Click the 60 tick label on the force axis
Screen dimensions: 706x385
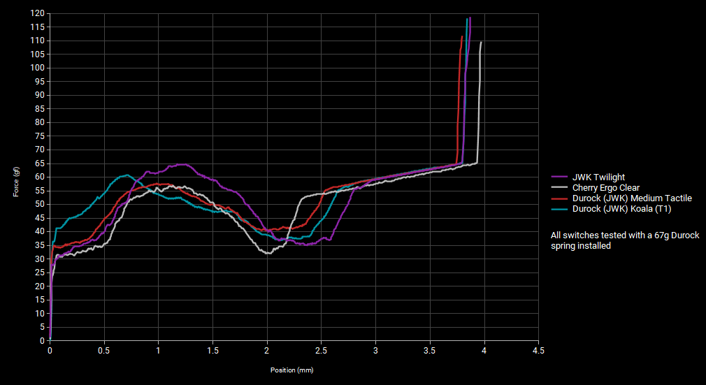tap(40, 177)
